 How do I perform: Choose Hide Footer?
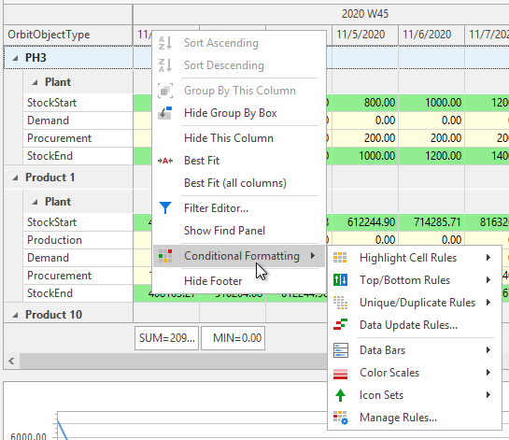point(239,281)
